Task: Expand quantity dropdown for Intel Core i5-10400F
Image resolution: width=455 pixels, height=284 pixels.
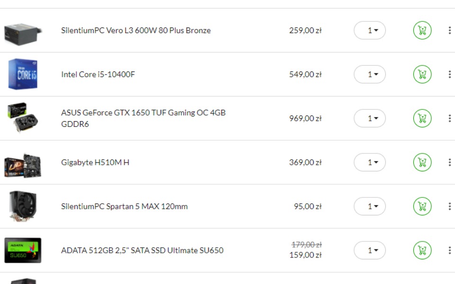Action: (370, 74)
